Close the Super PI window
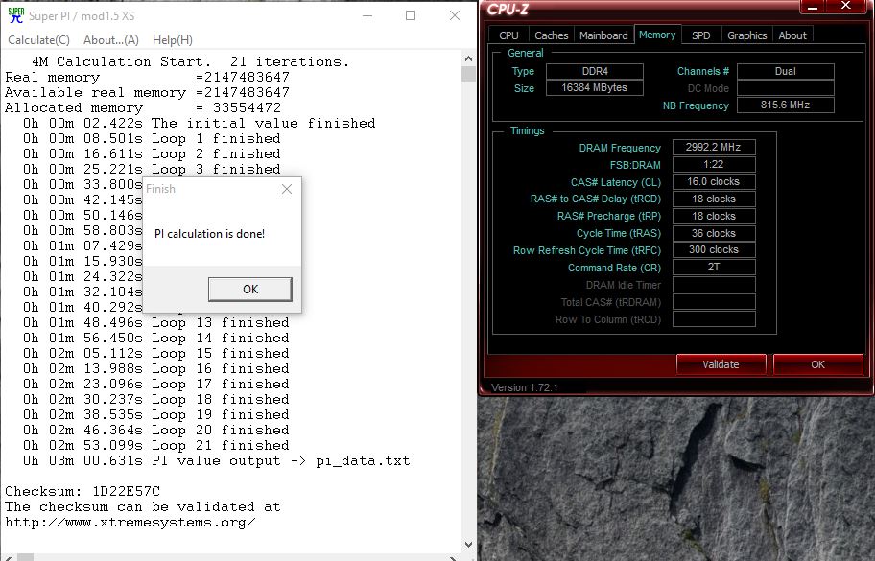This screenshot has height=561, width=875. coord(455,15)
